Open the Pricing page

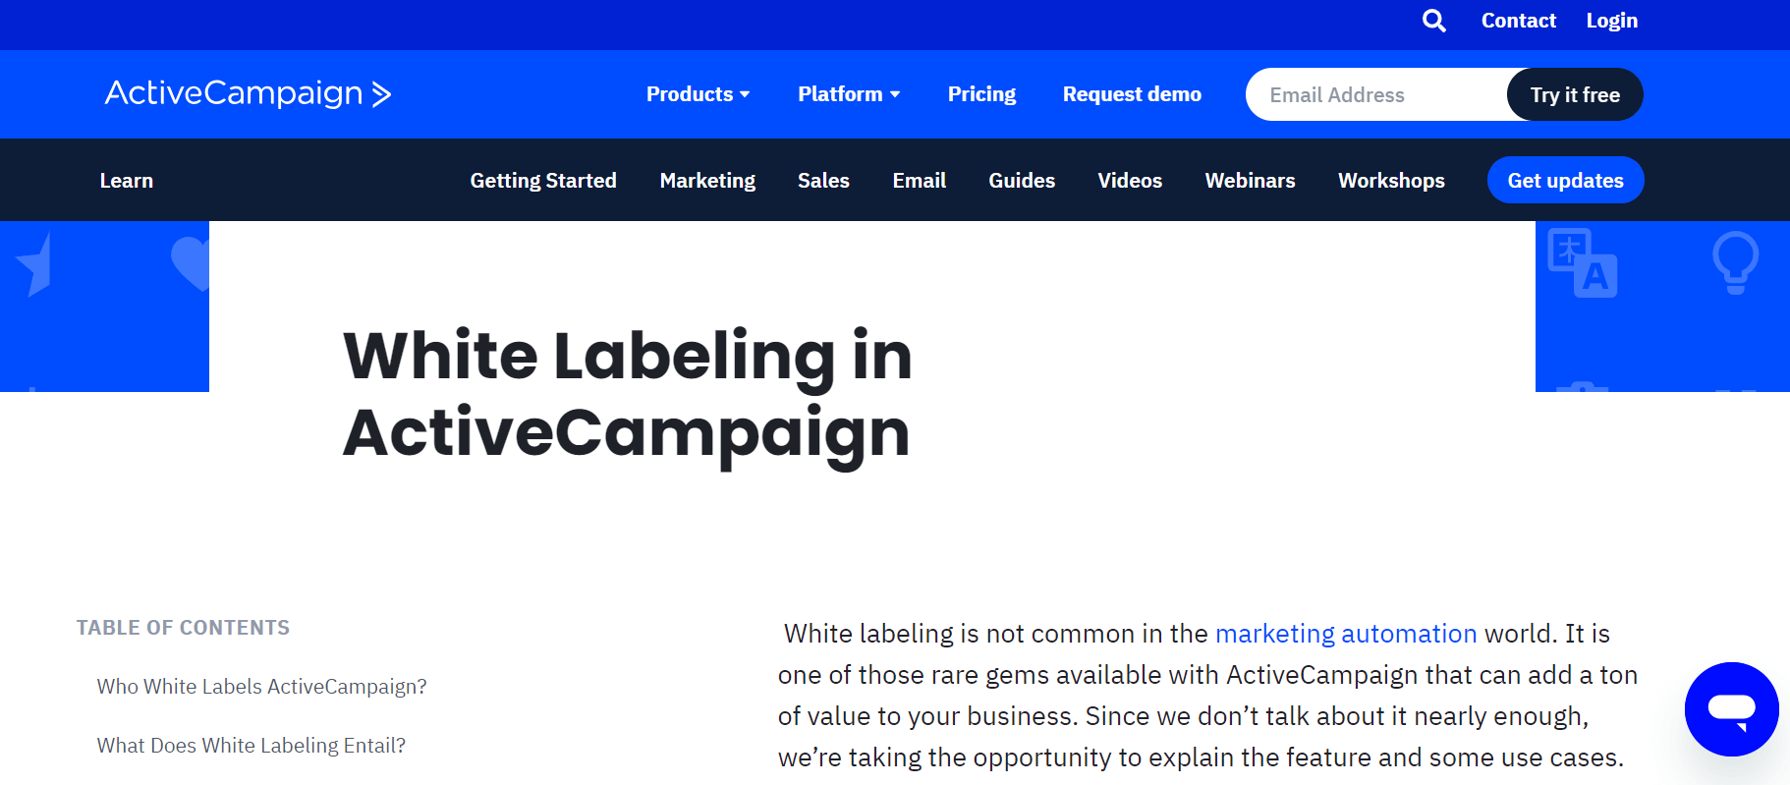pos(981,94)
